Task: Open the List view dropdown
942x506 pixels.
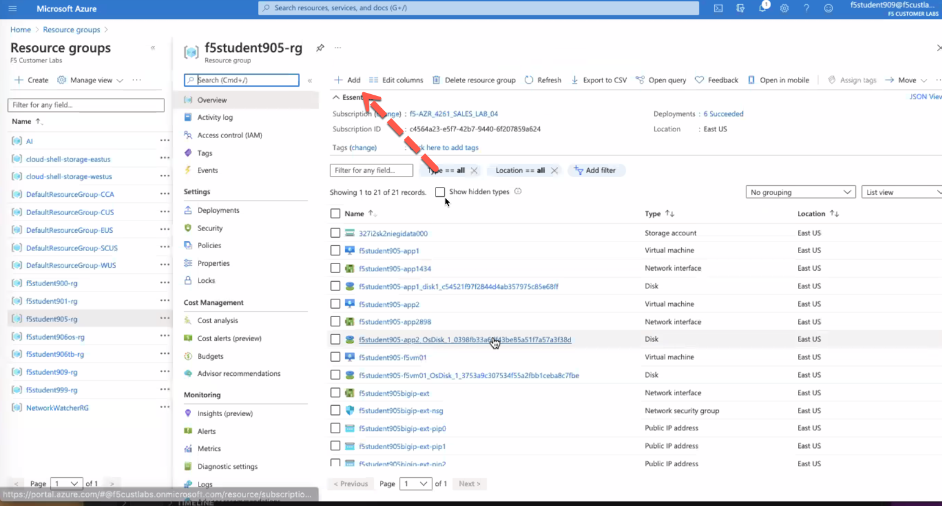Action: [x=902, y=192]
